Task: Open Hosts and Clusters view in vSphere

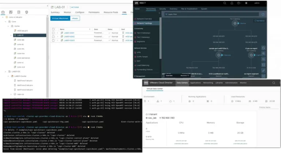Action: tap(3, 12)
